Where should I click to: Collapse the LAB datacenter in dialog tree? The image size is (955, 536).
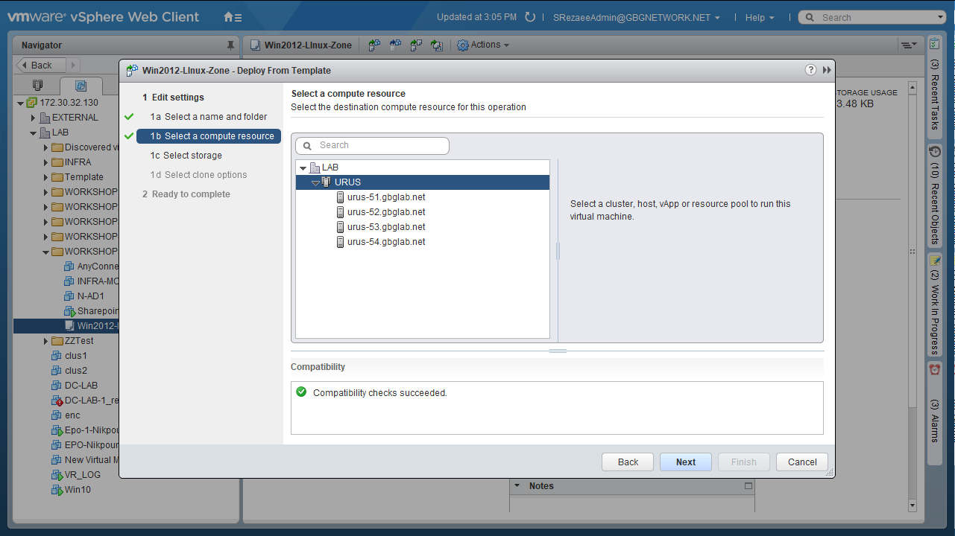pos(303,168)
